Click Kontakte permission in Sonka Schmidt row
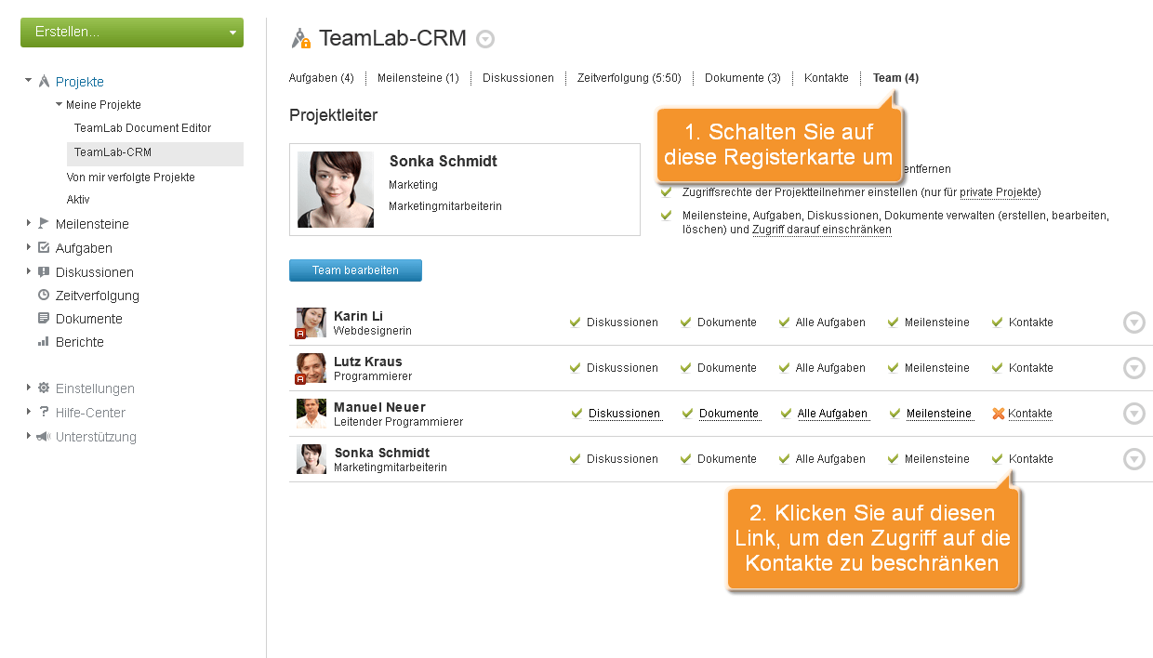This screenshot has width=1153, height=658. (x=1022, y=459)
